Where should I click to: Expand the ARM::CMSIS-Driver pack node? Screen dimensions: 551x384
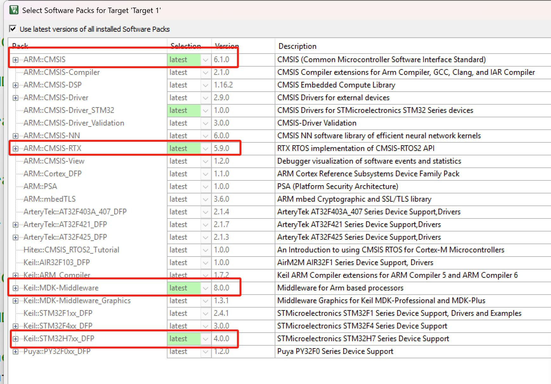coord(15,98)
